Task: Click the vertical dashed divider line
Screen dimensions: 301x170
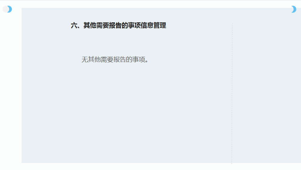Action: (232, 94)
